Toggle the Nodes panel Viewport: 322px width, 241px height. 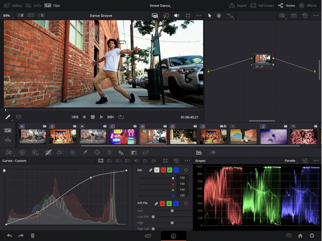pos(287,6)
